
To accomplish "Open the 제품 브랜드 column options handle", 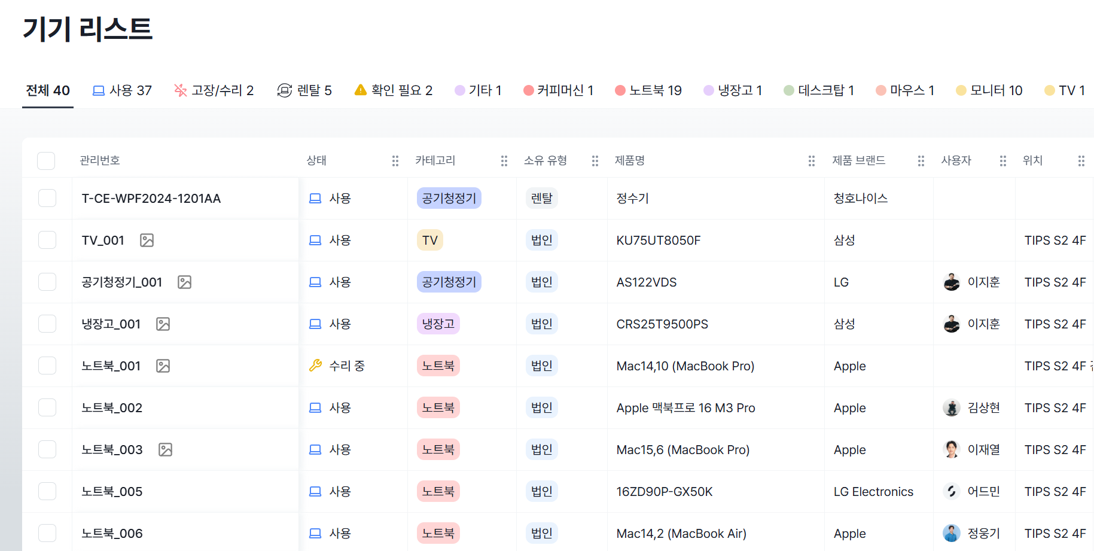I will click(921, 161).
